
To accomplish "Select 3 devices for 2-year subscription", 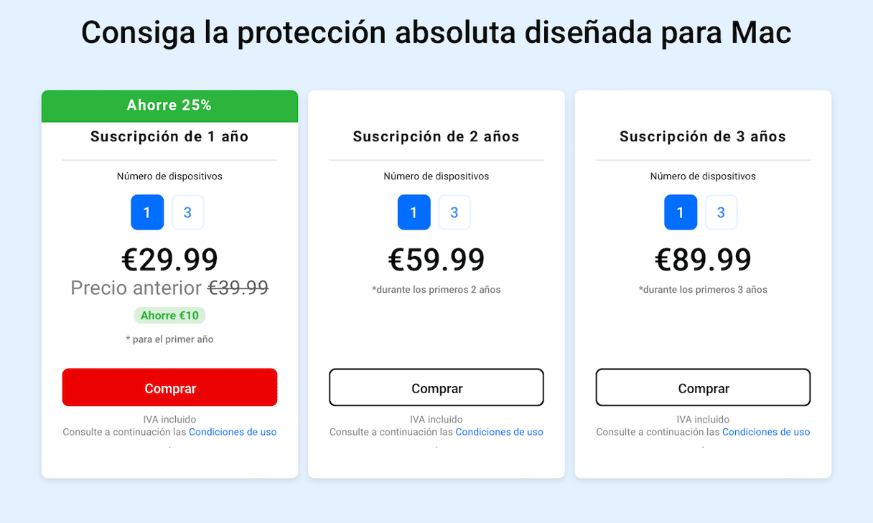I will pos(454,212).
